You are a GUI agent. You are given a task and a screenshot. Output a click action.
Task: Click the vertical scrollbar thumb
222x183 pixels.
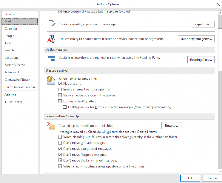(x=220, y=49)
